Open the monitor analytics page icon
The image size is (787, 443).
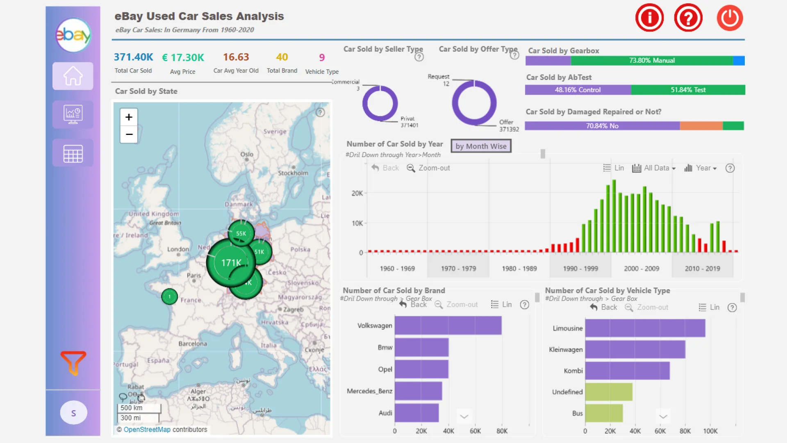coord(73,114)
